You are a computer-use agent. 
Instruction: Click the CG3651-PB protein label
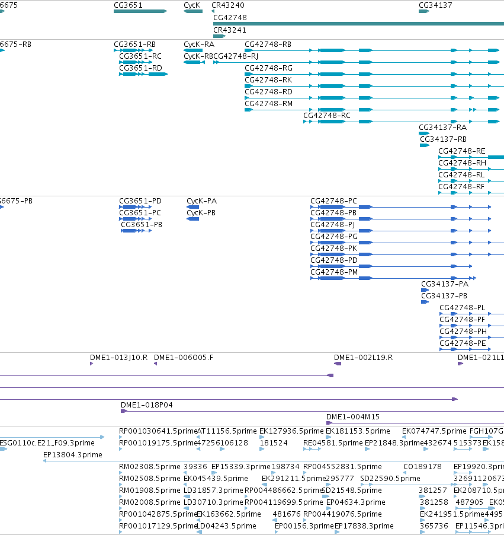(142, 225)
